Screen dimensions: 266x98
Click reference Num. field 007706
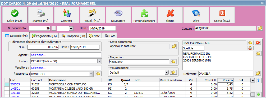coord(43,47)
